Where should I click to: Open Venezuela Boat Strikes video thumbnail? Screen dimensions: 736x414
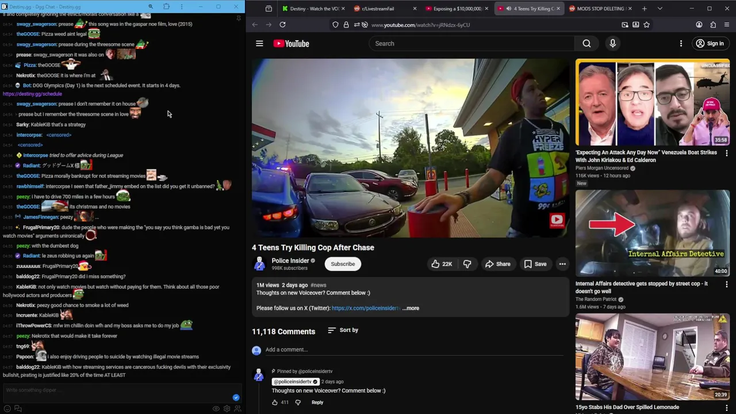click(x=652, y=102)
